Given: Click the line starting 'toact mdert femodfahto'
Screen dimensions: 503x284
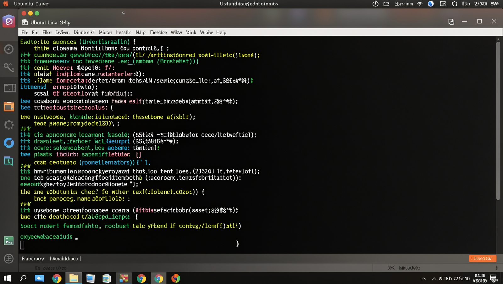Looking at the screenshot, I should [130, 226].
